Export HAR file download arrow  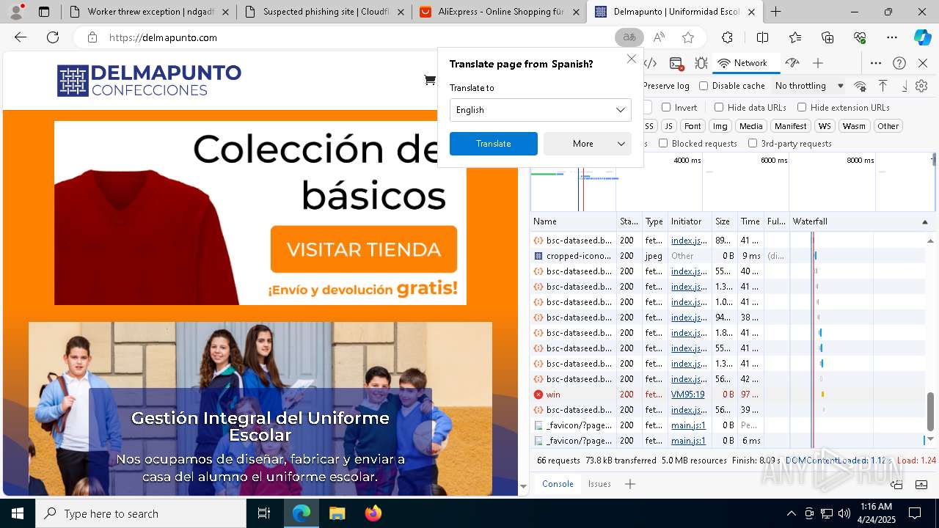point(904,86)
